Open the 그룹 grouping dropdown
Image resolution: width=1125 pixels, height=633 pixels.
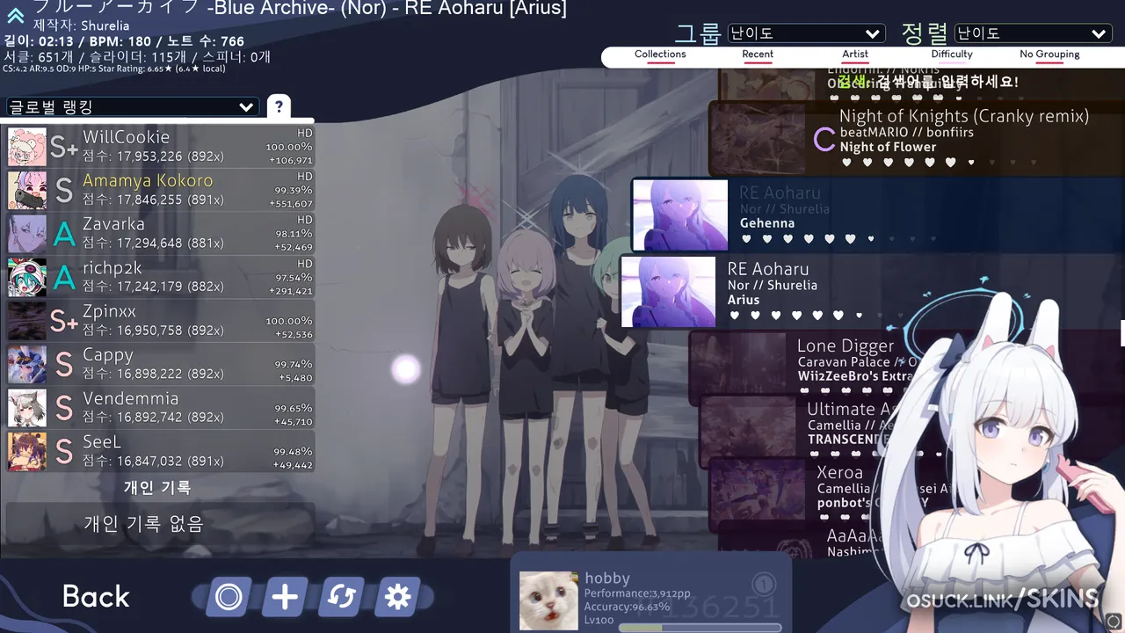pos(806,33)
